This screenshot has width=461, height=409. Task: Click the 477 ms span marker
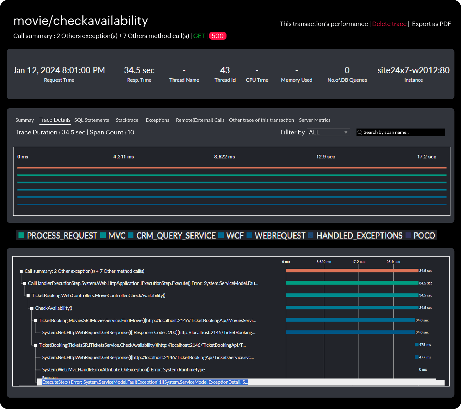[417, 357]
